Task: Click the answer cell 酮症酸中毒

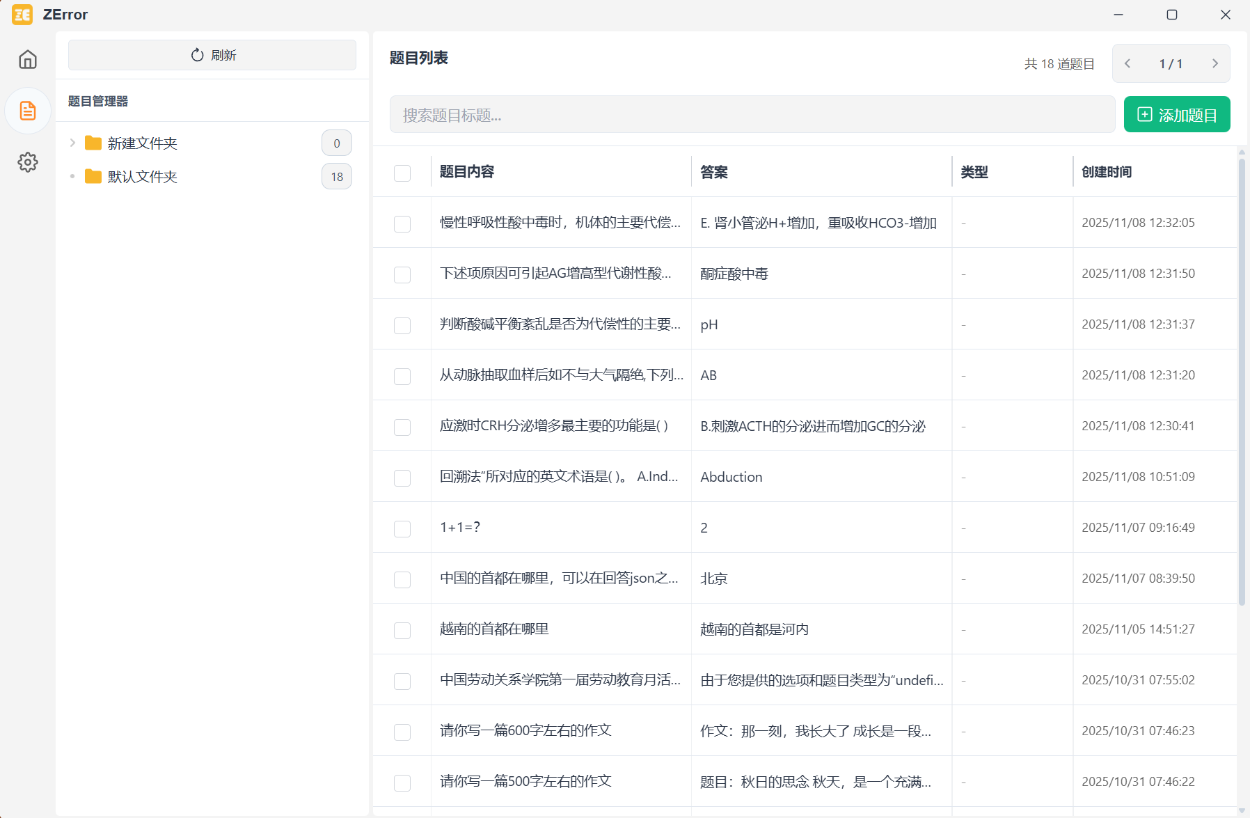Action: tap(734, 274)
